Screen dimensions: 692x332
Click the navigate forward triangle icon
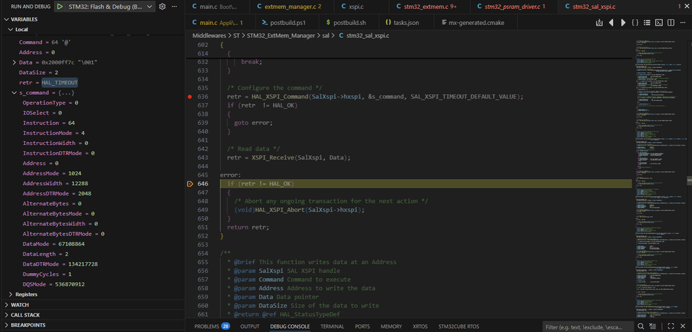click(623, 23)
